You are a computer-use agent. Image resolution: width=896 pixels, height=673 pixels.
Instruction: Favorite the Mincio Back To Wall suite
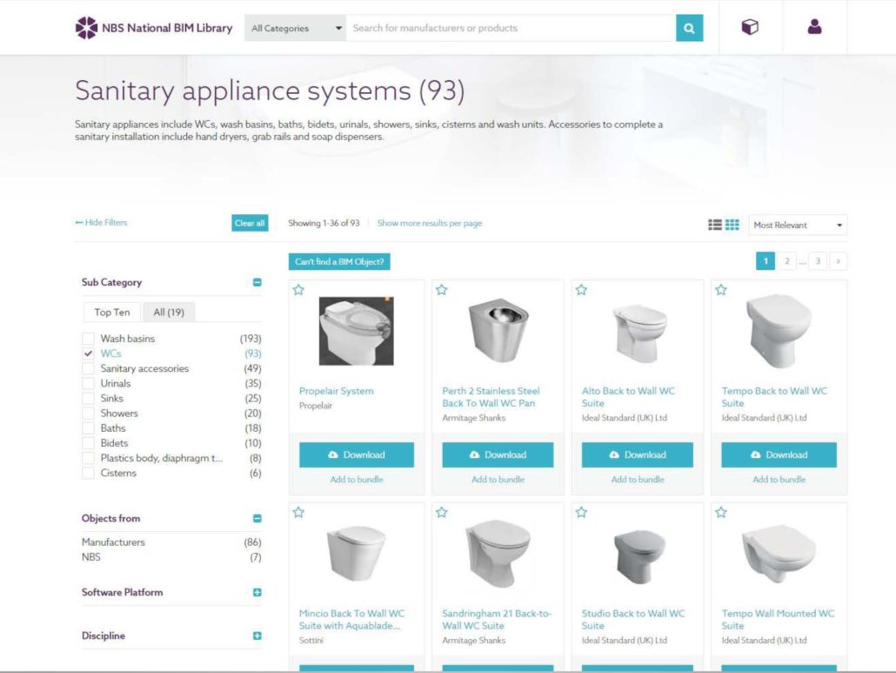[x=298, y=512]
